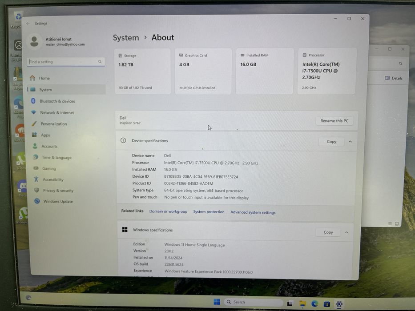Click Rename this PC button
415x311 pixels.
tap(334, 121)
